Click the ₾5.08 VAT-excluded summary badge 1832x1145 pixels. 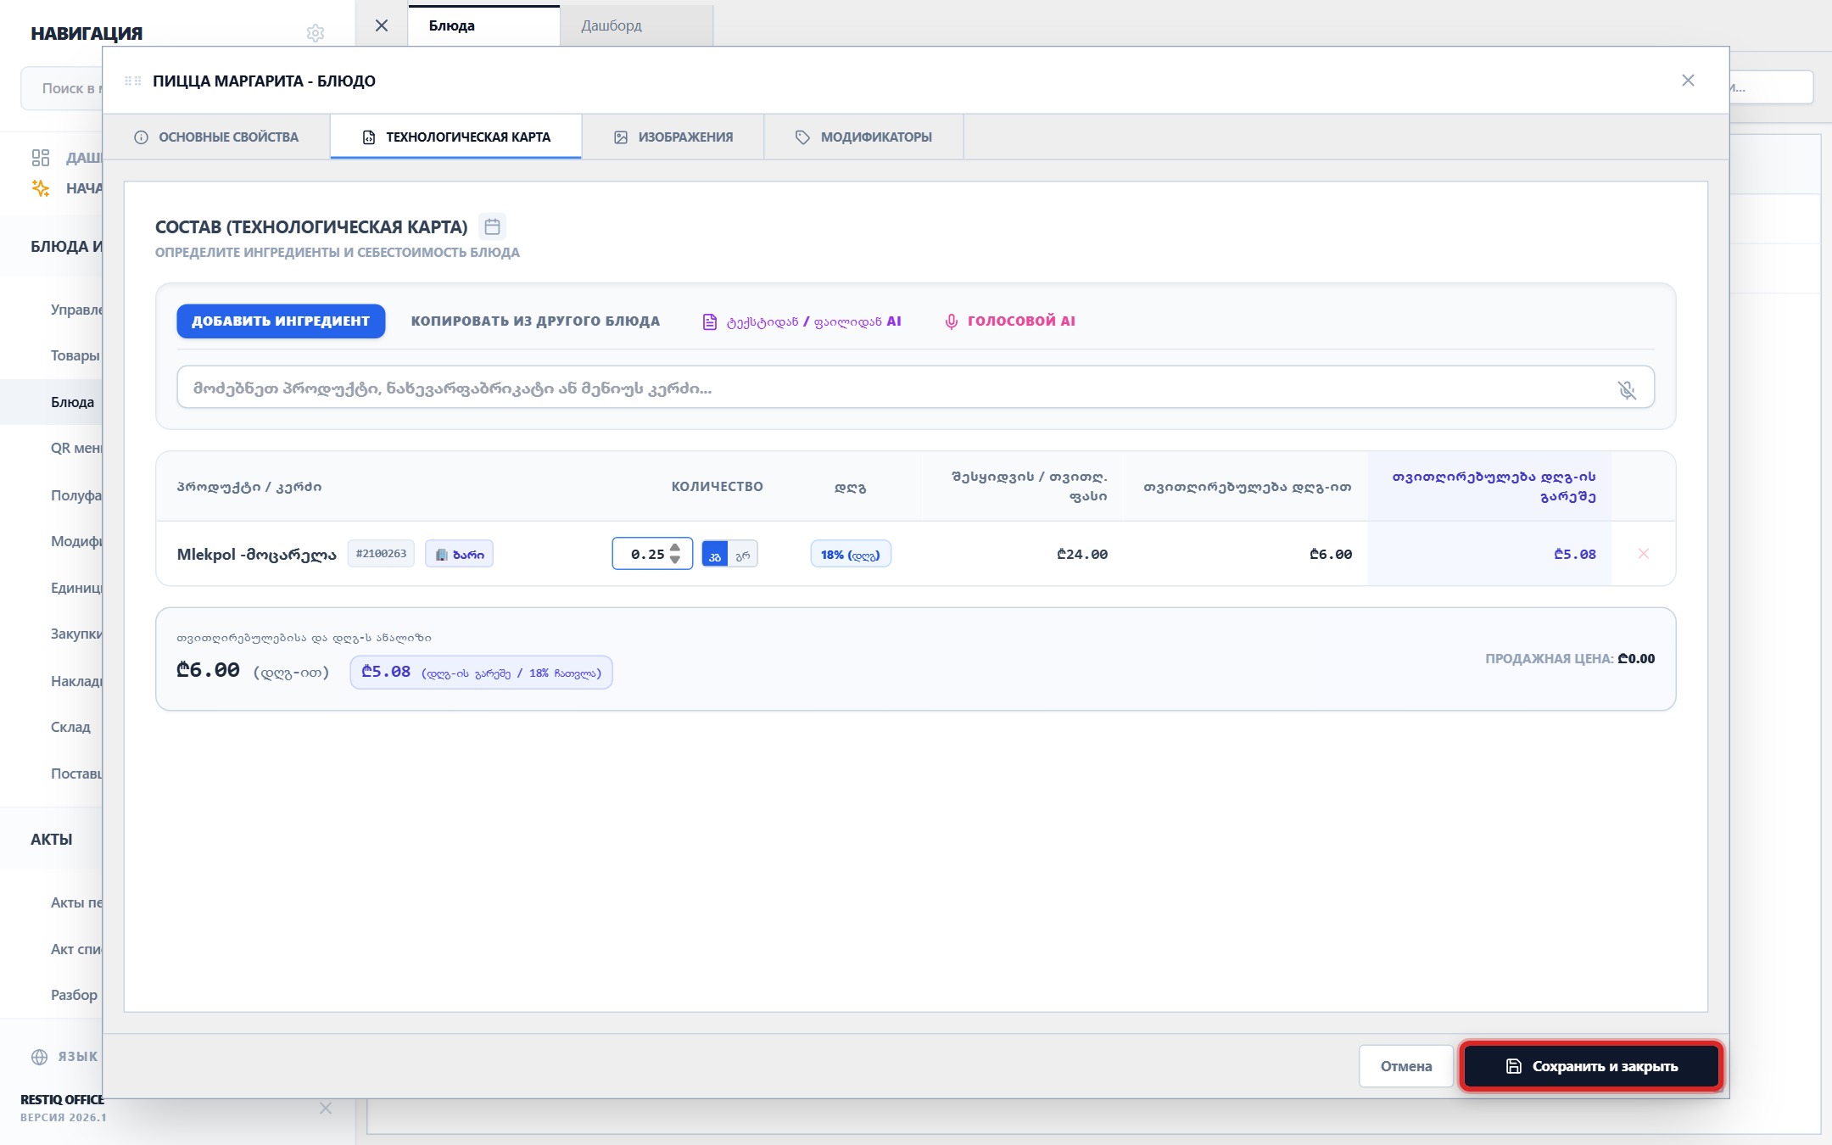[x=481, y=672]
